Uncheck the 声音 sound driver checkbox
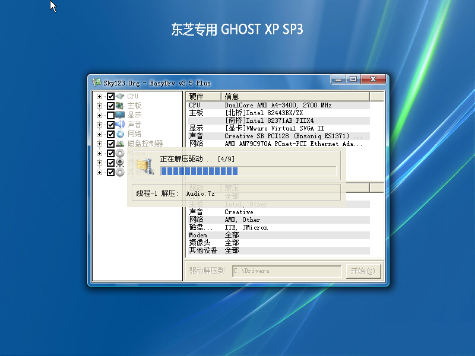The image size is (475, 356). 110,125
